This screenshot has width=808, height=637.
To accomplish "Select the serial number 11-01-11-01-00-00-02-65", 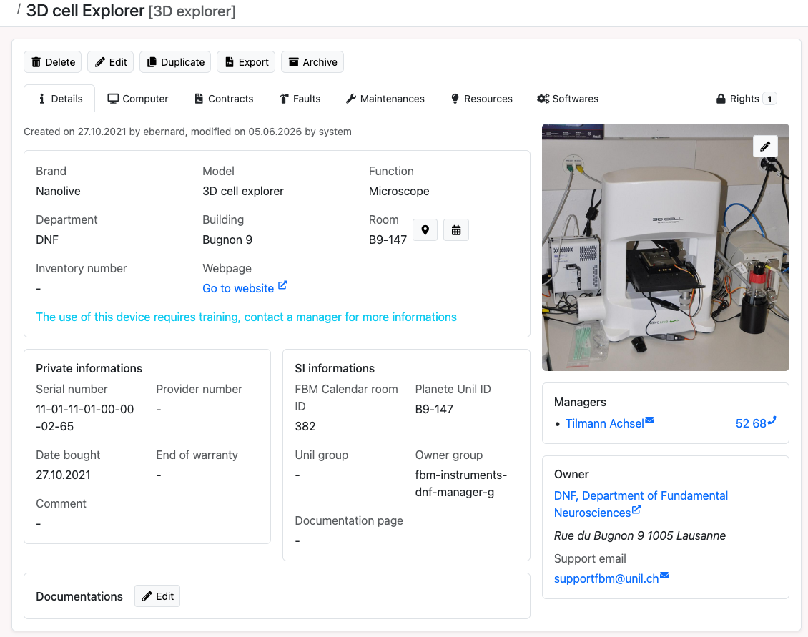I will click(x=84, y=418).
